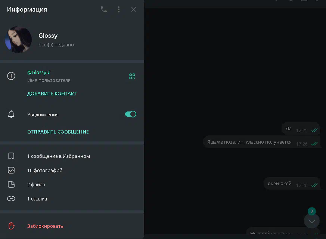Open 1 сообщение в Избранном
Image resolution: width=326 pixels, height=239 pixels.
point(58,156)
